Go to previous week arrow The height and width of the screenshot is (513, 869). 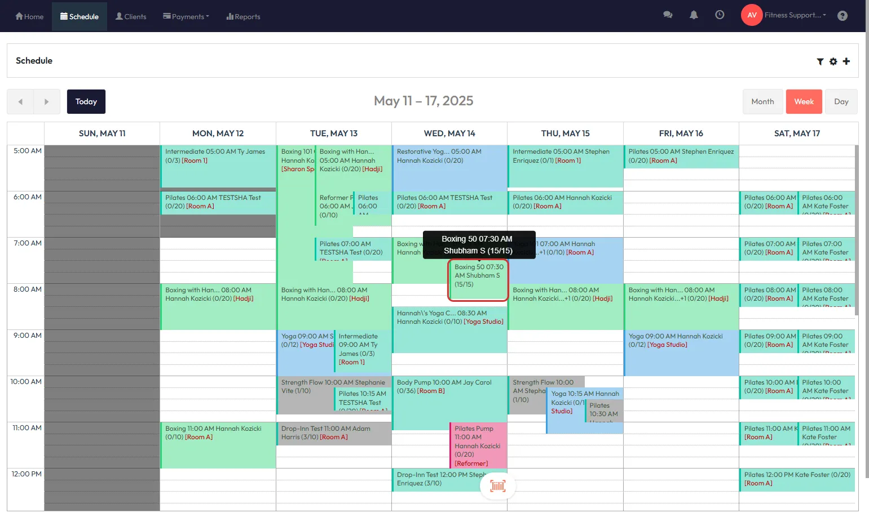20,102
